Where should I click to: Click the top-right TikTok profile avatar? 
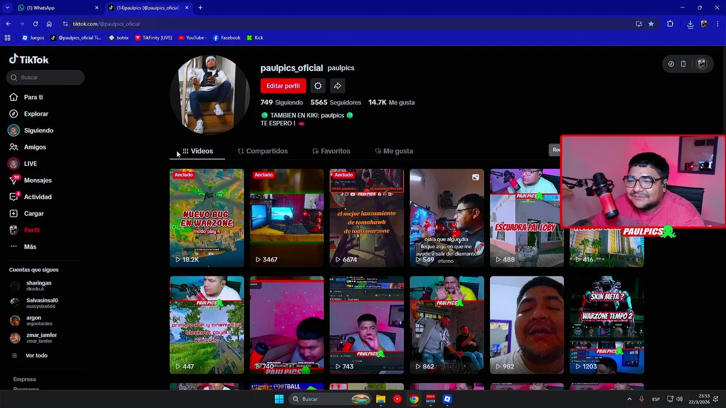click(702, 64)
